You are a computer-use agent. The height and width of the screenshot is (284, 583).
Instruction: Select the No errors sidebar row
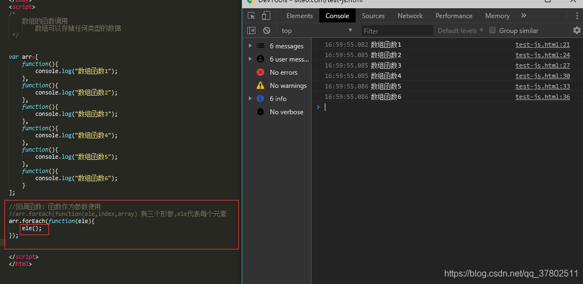pos(277,73)
